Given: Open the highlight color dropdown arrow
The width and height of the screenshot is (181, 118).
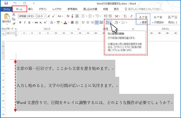Looking at the screenshot, I should coord(62,23).
